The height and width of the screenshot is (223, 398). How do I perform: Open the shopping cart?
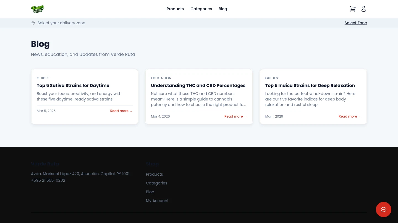coord(353,9)
